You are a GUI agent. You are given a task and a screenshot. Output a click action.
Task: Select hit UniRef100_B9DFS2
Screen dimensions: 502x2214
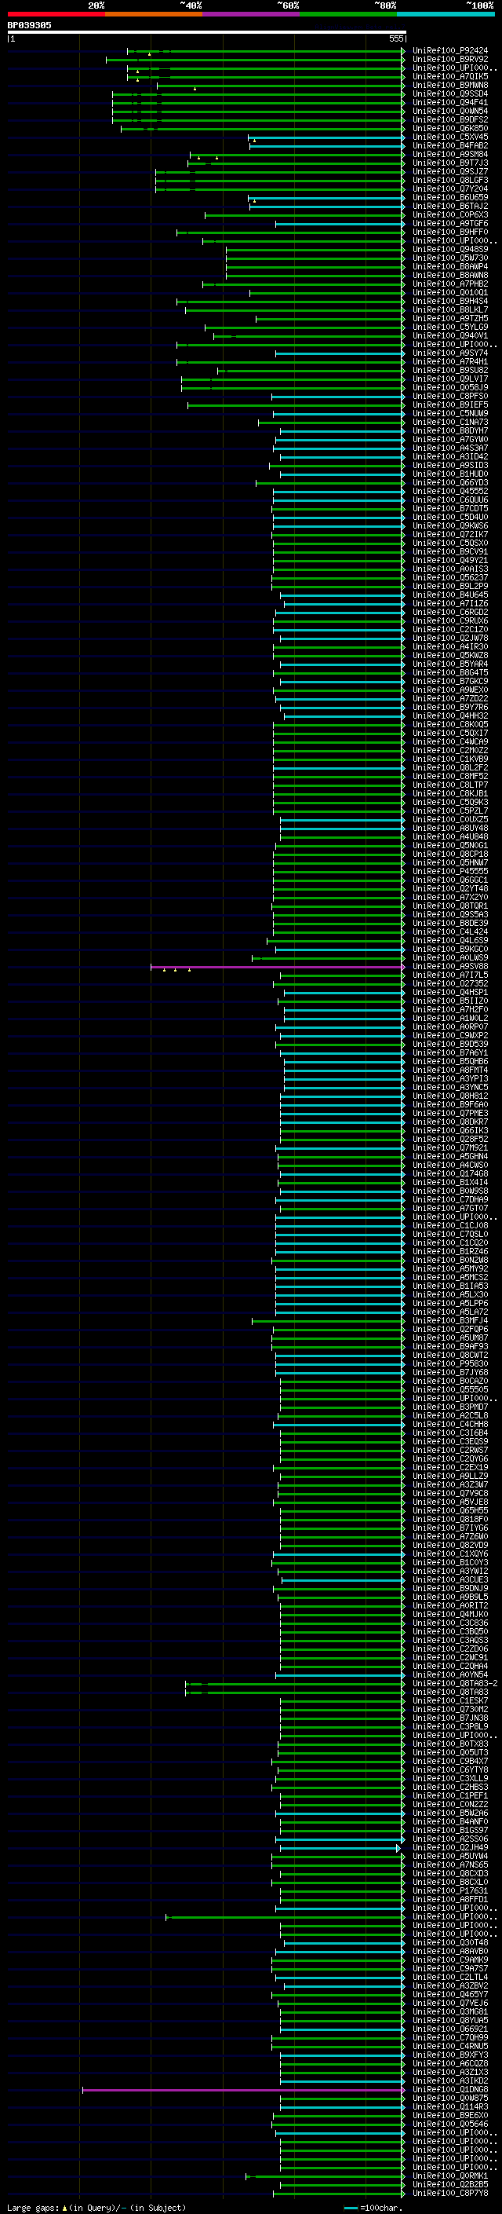pyautogui.click(x=449, y=119)
